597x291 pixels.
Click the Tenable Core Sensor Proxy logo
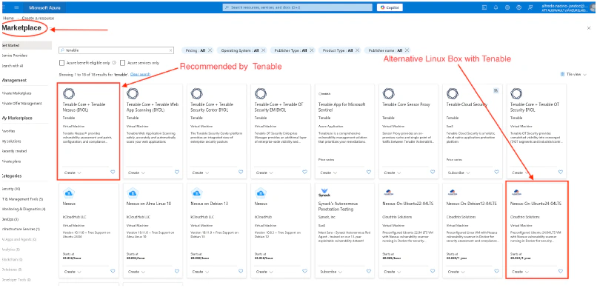(388, 94)
